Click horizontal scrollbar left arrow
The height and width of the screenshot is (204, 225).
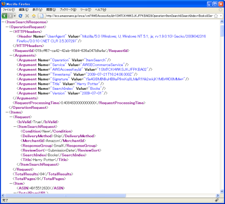(x=3, y=195)
